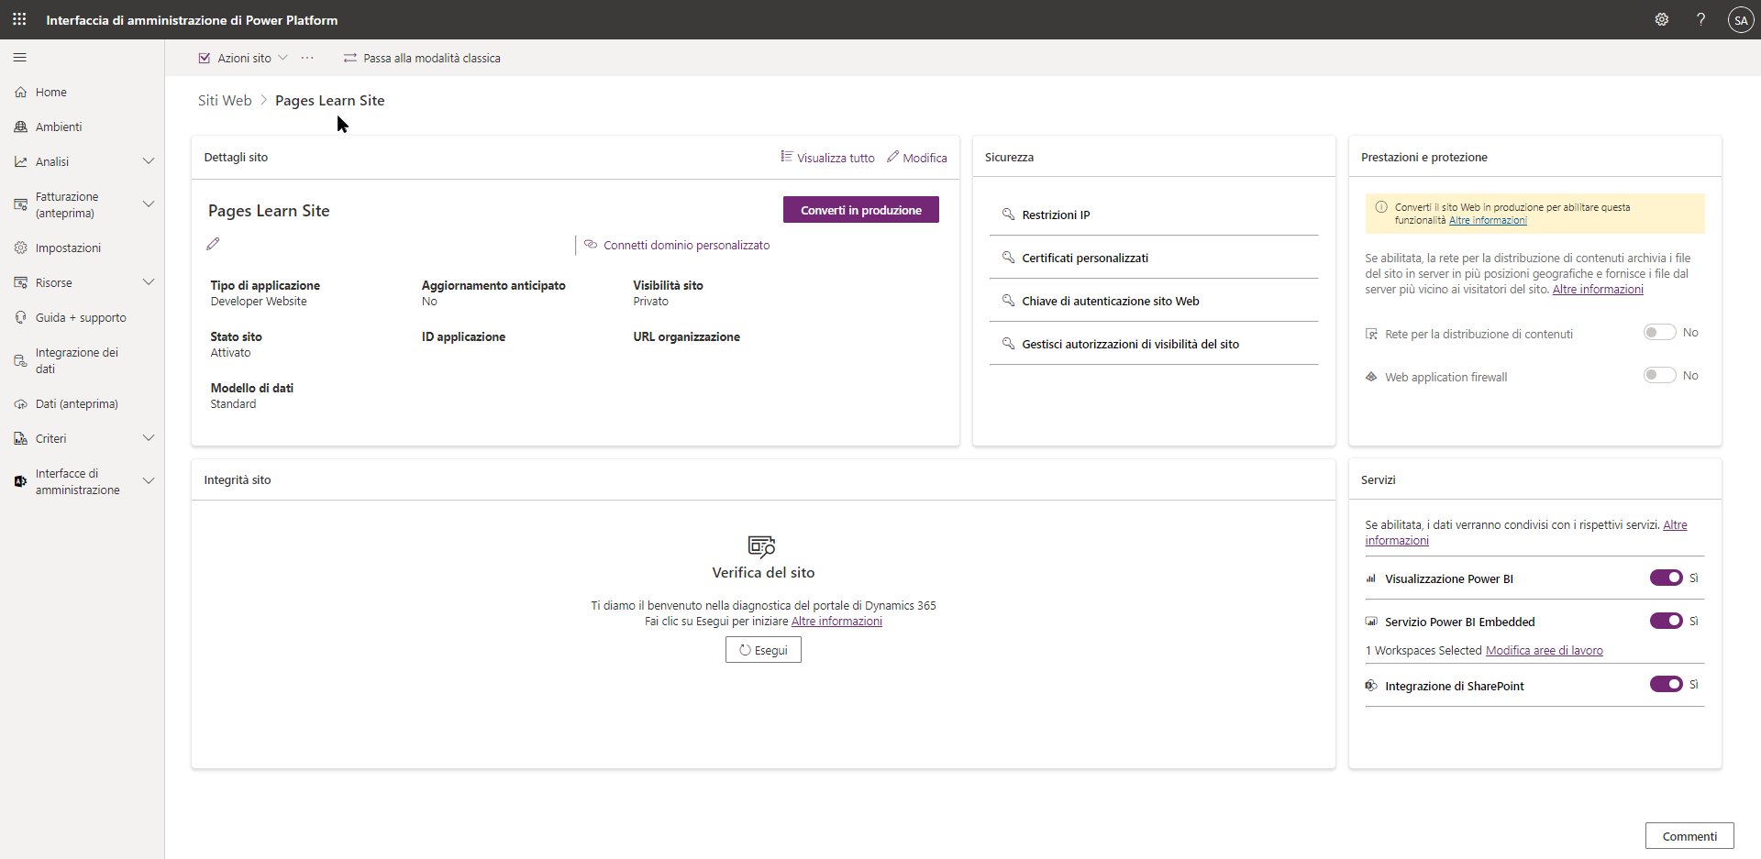The height and width of the screenshot is (859, 1761).
Task: Click the help question mark icon
Action: coord(1700,19)
